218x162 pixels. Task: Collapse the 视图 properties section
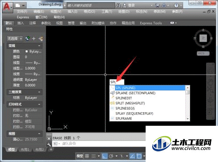pyautogui.click(x=39, y=134)
